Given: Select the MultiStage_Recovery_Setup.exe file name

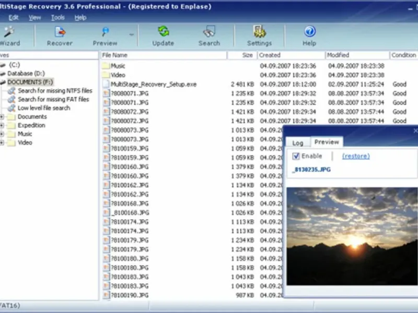Looking at the screenshot, I should tap(154, 85).
